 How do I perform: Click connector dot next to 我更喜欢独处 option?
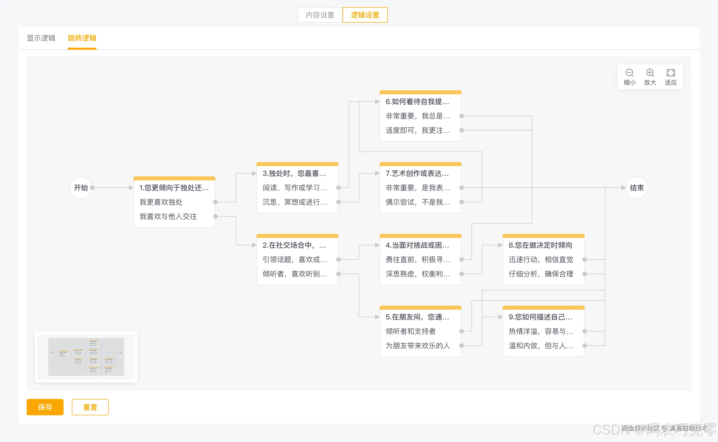pyautogui.click(x=215, y=202)
